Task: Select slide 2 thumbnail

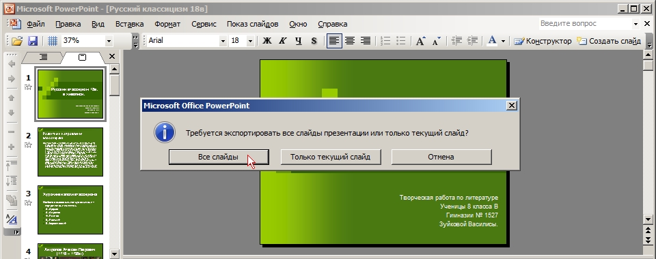Action: click(70, 152)
